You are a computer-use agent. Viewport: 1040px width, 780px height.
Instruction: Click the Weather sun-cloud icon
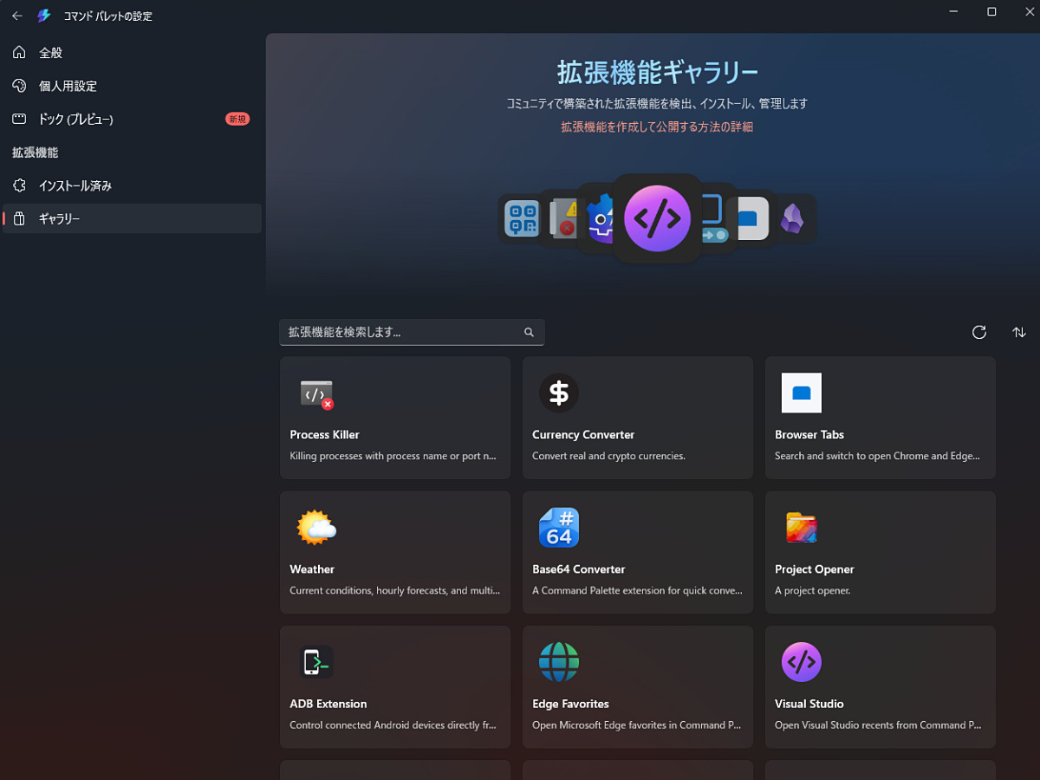tap(316, 527)
